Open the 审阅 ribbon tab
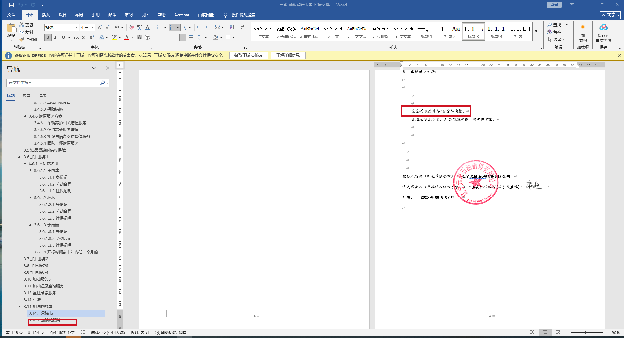Screen dimensions: 624x338 (x=129, y=15)
